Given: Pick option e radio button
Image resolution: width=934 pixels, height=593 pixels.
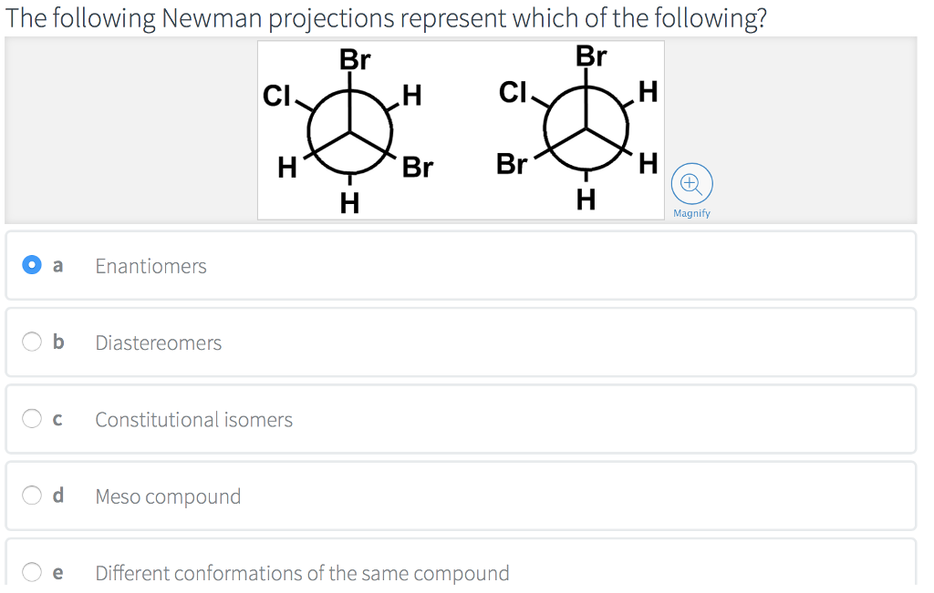Looking at the screenshot, I should click(x=32, y=571).
